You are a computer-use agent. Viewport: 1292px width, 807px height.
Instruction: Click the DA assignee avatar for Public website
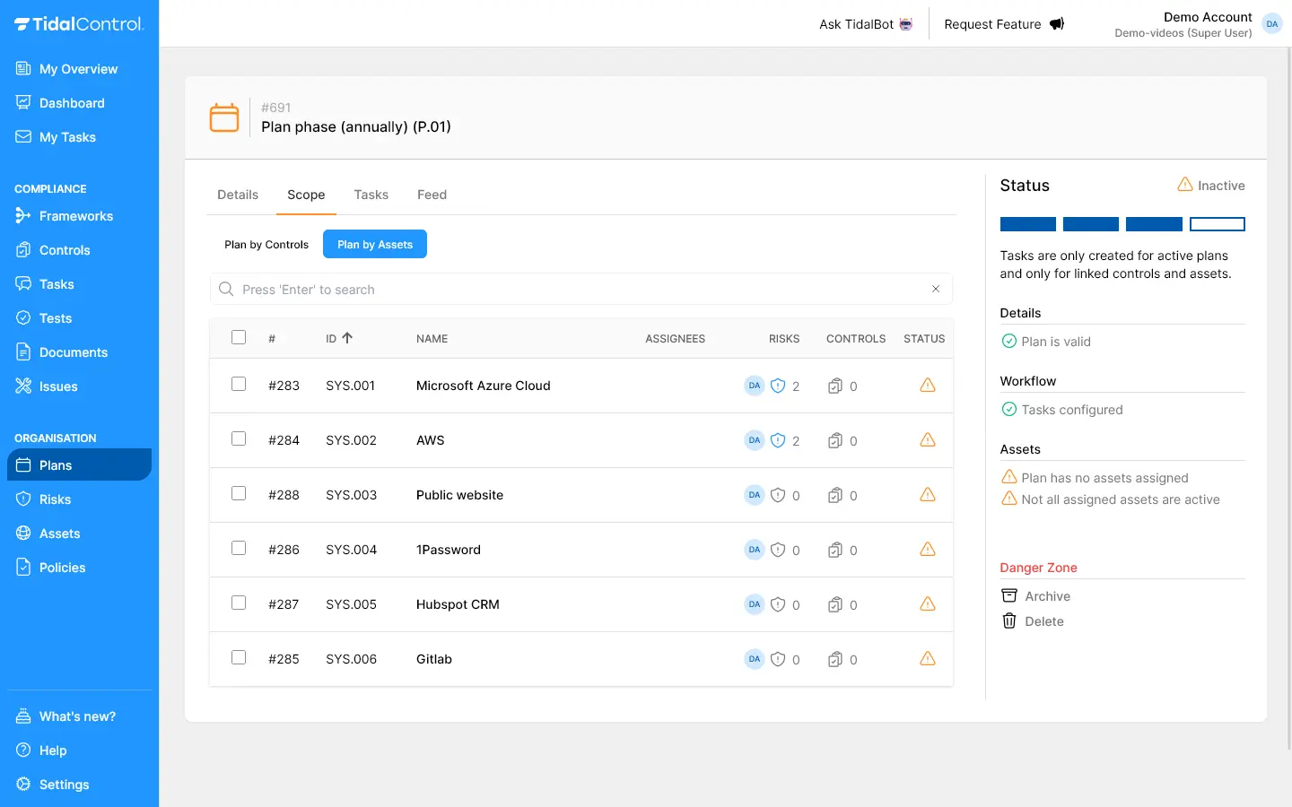(754, 495)
